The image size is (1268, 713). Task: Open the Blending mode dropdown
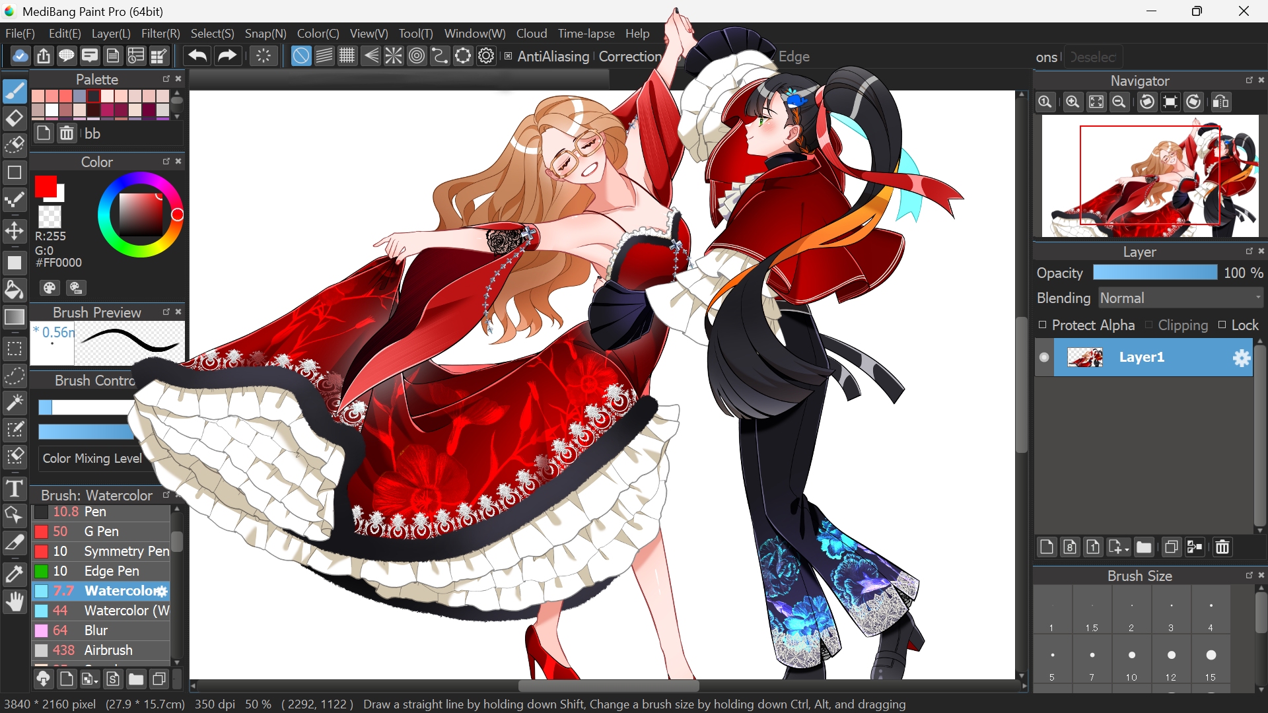(x=1181, y=298)
